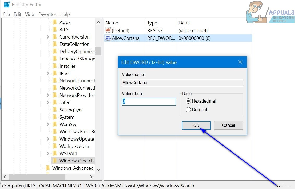Open the Edit menu
The height and width of the screenshot is (189, 295).
[x=17, y=14]
